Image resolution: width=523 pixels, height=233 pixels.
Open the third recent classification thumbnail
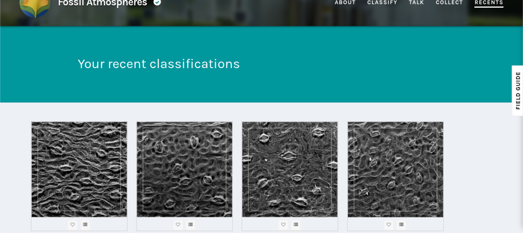click(x=290, y=169)
